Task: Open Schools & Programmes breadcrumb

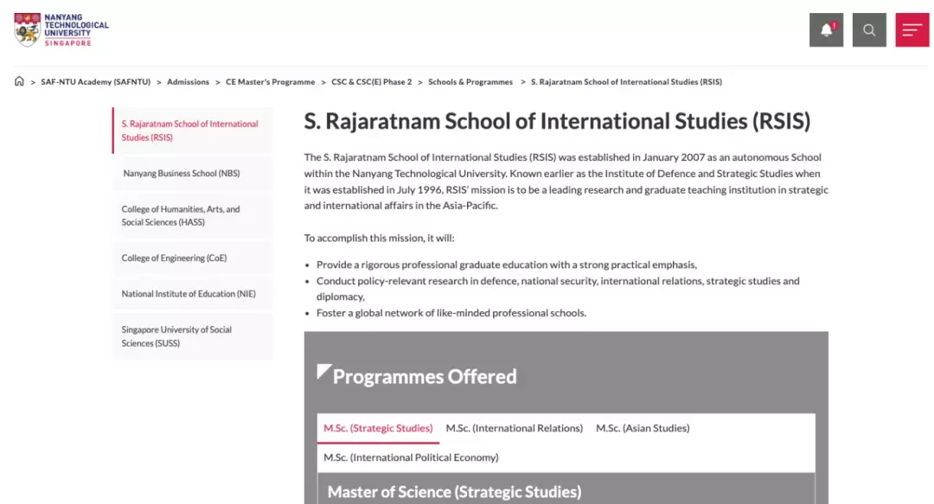Action: tap(470, 82)
